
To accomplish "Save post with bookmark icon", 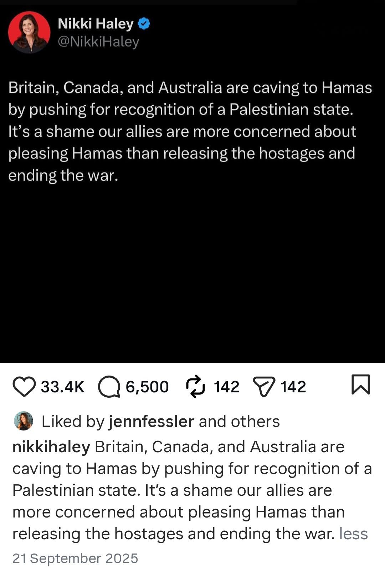I will pyautogui.click(x=361, y=384).
